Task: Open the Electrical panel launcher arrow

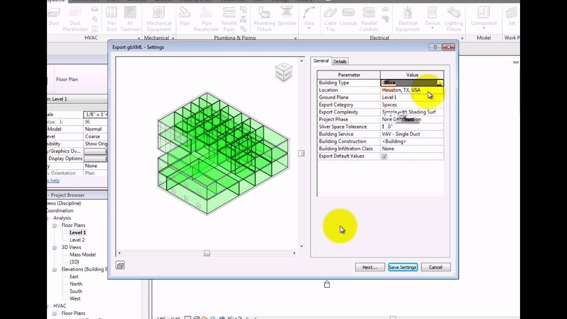Action: click(x=462, y=38)
